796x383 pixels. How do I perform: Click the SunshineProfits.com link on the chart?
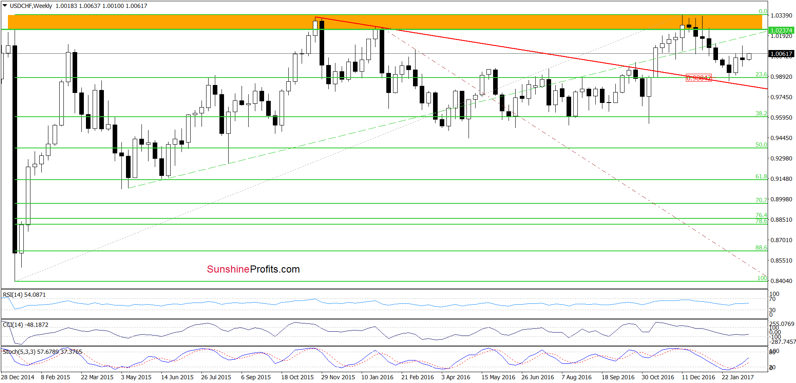[x=253, y=269]
